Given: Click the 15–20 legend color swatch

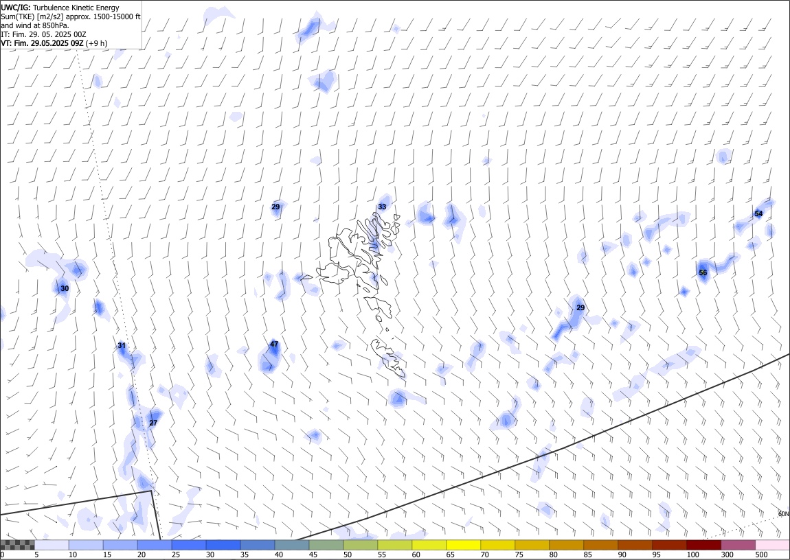Looking at the screenshot, I should pos(120,545).
